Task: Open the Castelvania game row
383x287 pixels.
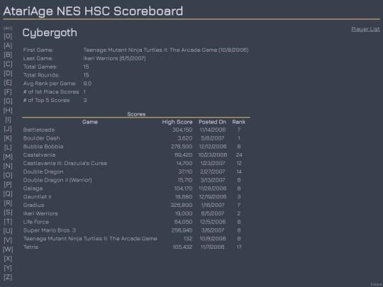Action: (x=39, y=155)
